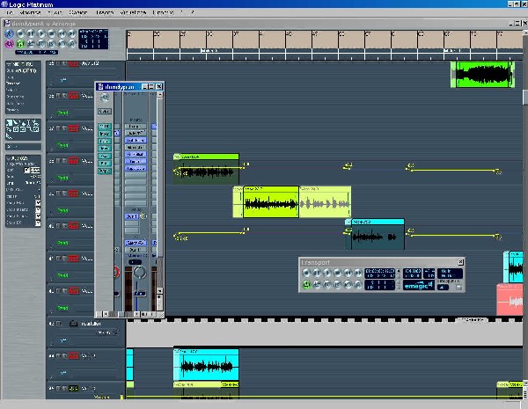Screen dimensions: 528x409
Task: Select the lime-green selected region on track 39
Action: [x=271, y=202]
